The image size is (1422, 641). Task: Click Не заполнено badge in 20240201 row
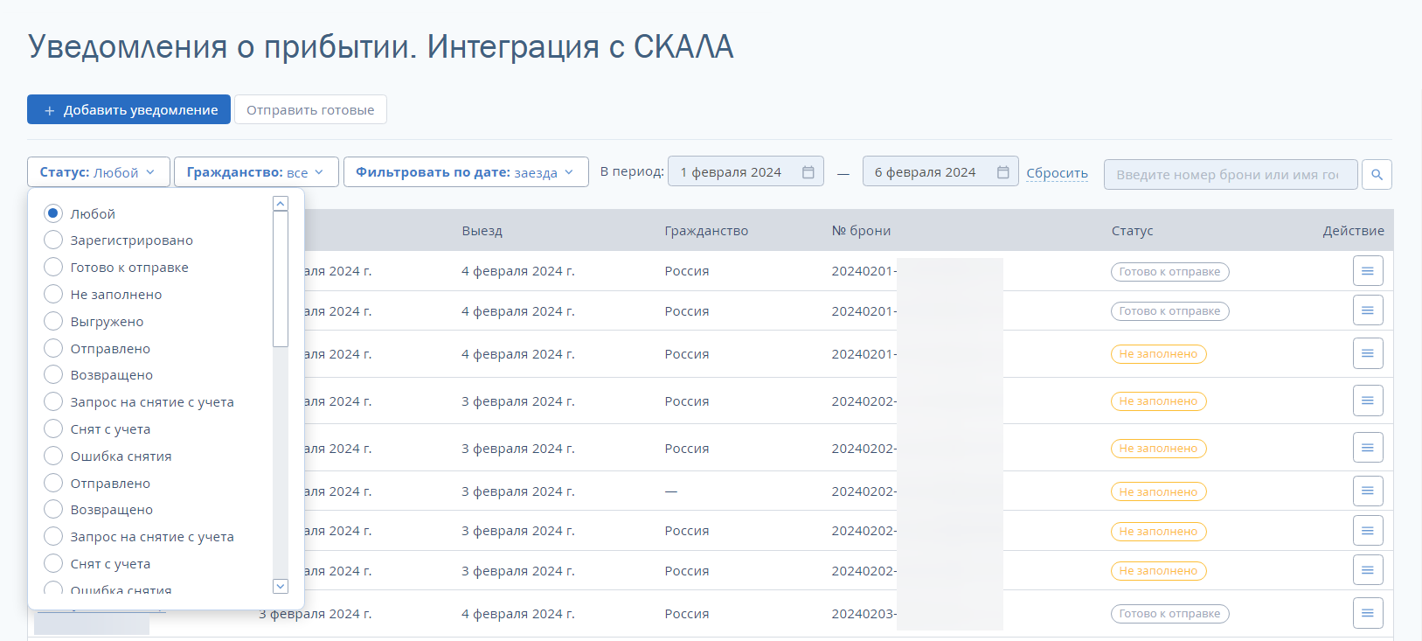click(1158, 354)
